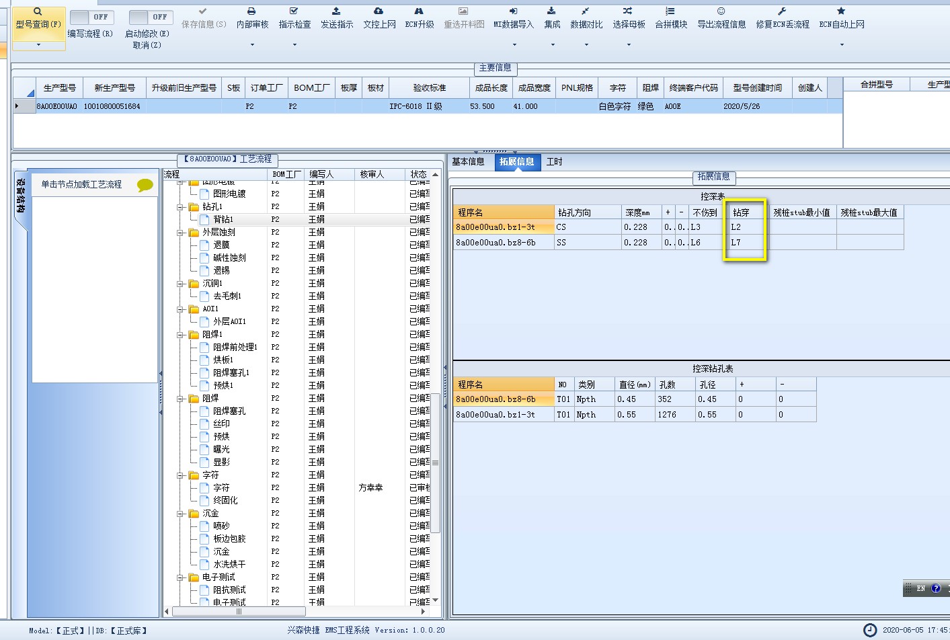Click the 发送指示 upload icon
This screenshot has width=950, height=640.
pyautogui.click(x=336, y=11)
